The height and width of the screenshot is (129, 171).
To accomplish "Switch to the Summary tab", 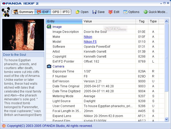I will tap(23, 12).
